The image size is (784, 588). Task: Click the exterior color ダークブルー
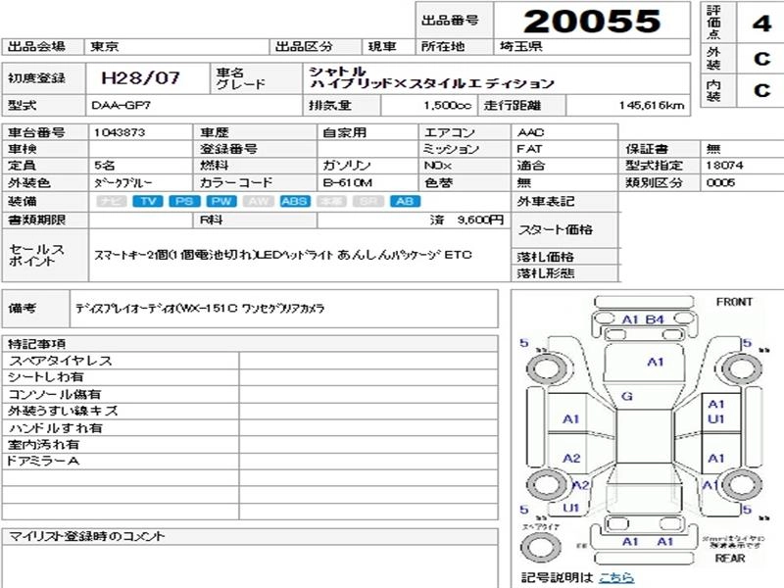pos(123,183)
